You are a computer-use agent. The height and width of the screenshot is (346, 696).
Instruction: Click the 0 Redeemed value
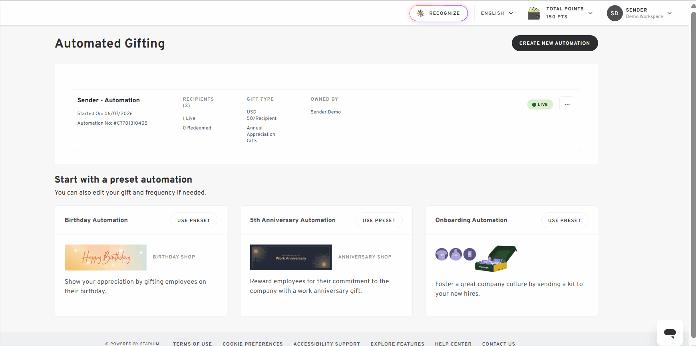197,128
